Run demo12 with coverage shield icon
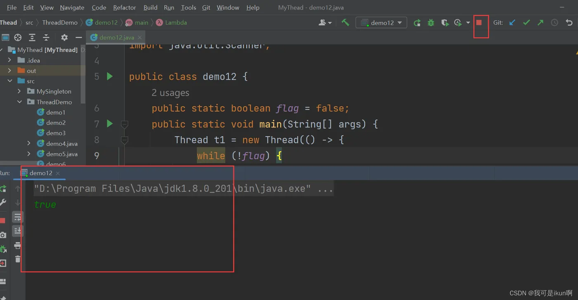This screenshot has width=578, height=300. tap(445, 23)
